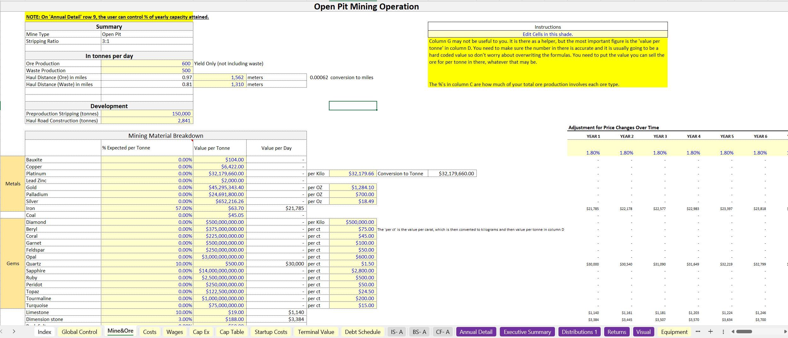The height and width of the screenshot is (338, 788).
Task: Open the Debt Schedule tab
Action: coord(362,332)
